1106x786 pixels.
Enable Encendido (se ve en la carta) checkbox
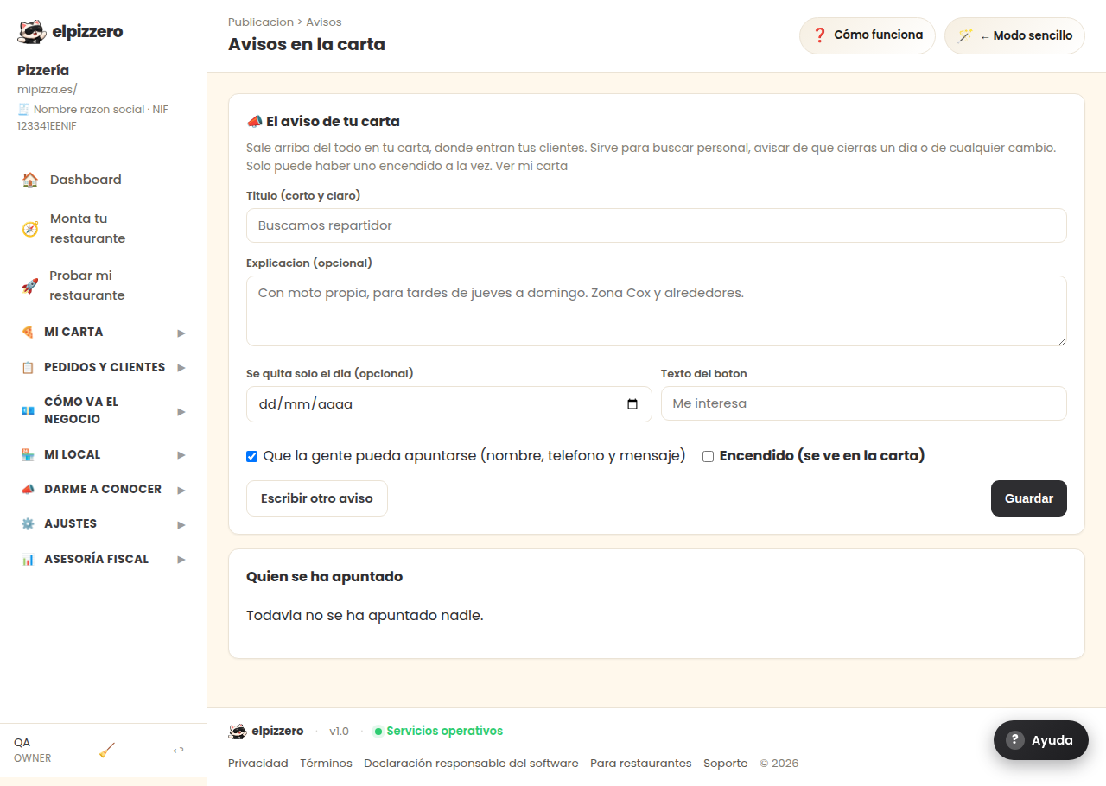(709, 456)
